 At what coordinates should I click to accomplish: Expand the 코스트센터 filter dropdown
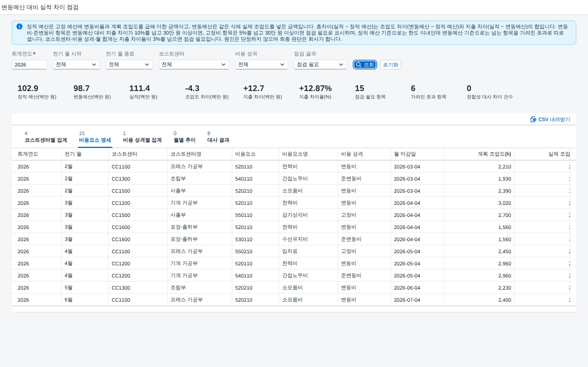click(x=194, y=65)
